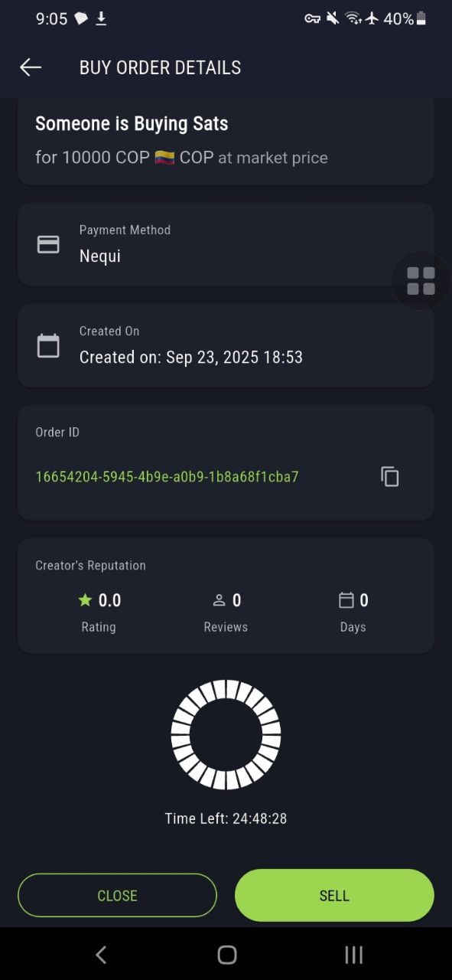Tap the calendar icon beside Created On
This screenshot has width=452, height=980.
[x=48, y=345]
